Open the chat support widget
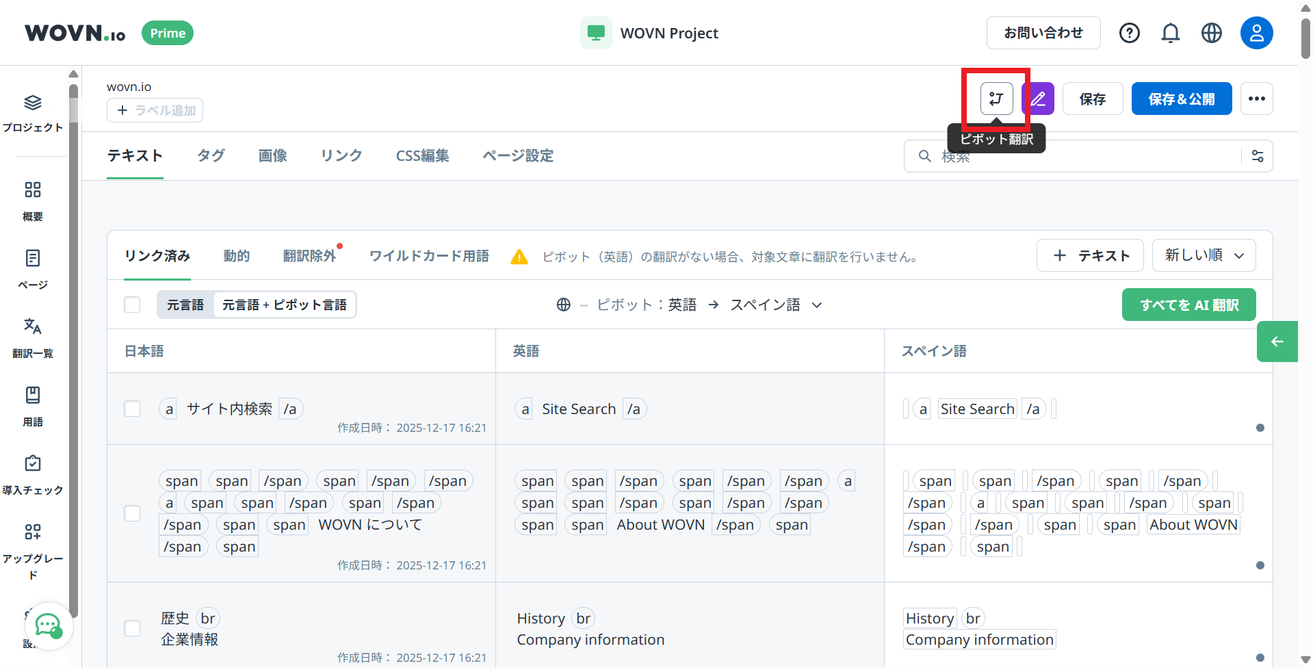This screenshot has height=670, width=1313. pyautogui.click(x=48, y=625)
